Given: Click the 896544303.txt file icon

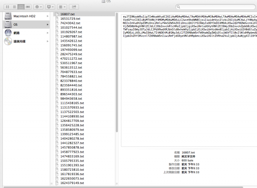Looking at the screenshot, I should point(57,94).
